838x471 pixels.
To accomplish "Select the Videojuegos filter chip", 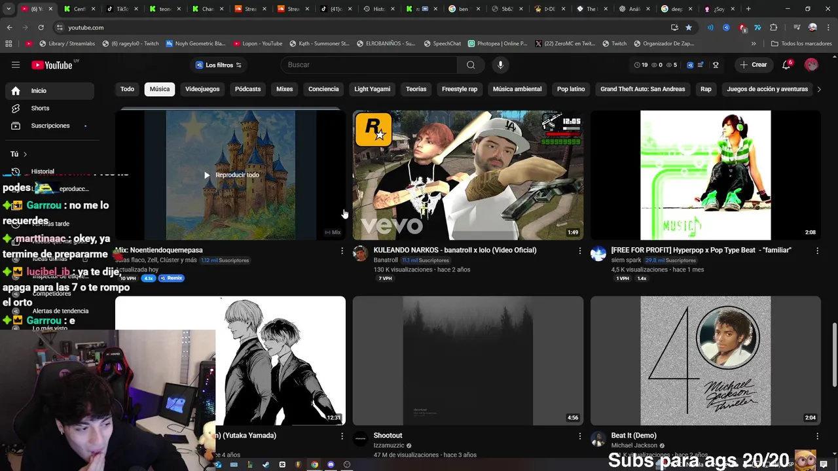I will [202, 89].
